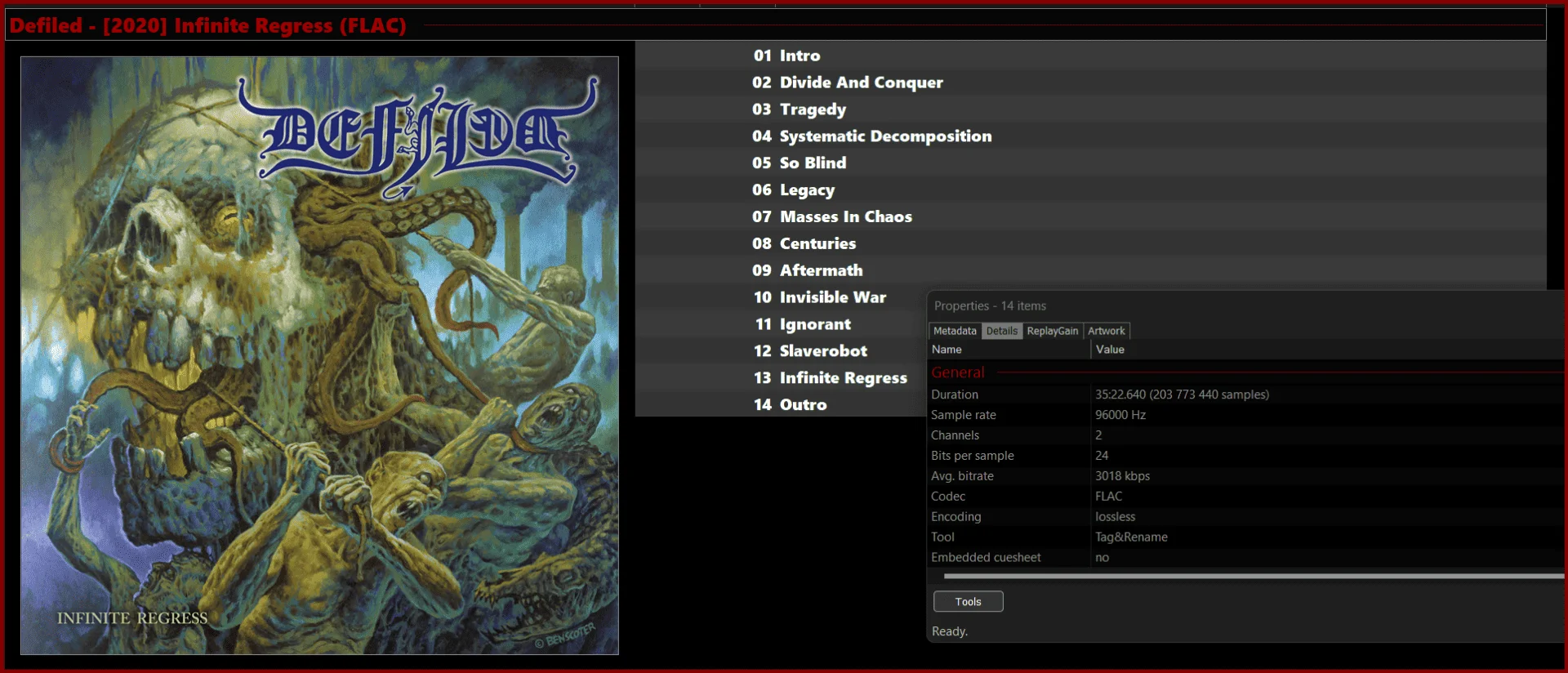This screenshot has width=1568, height=673.
Task: Select track 01 Intro
Action: [x=1091, y=56]
